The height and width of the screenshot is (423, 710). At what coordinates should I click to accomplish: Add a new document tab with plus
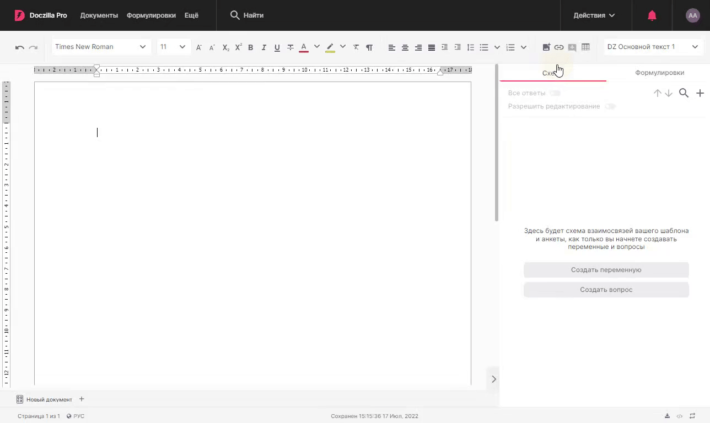82,399
